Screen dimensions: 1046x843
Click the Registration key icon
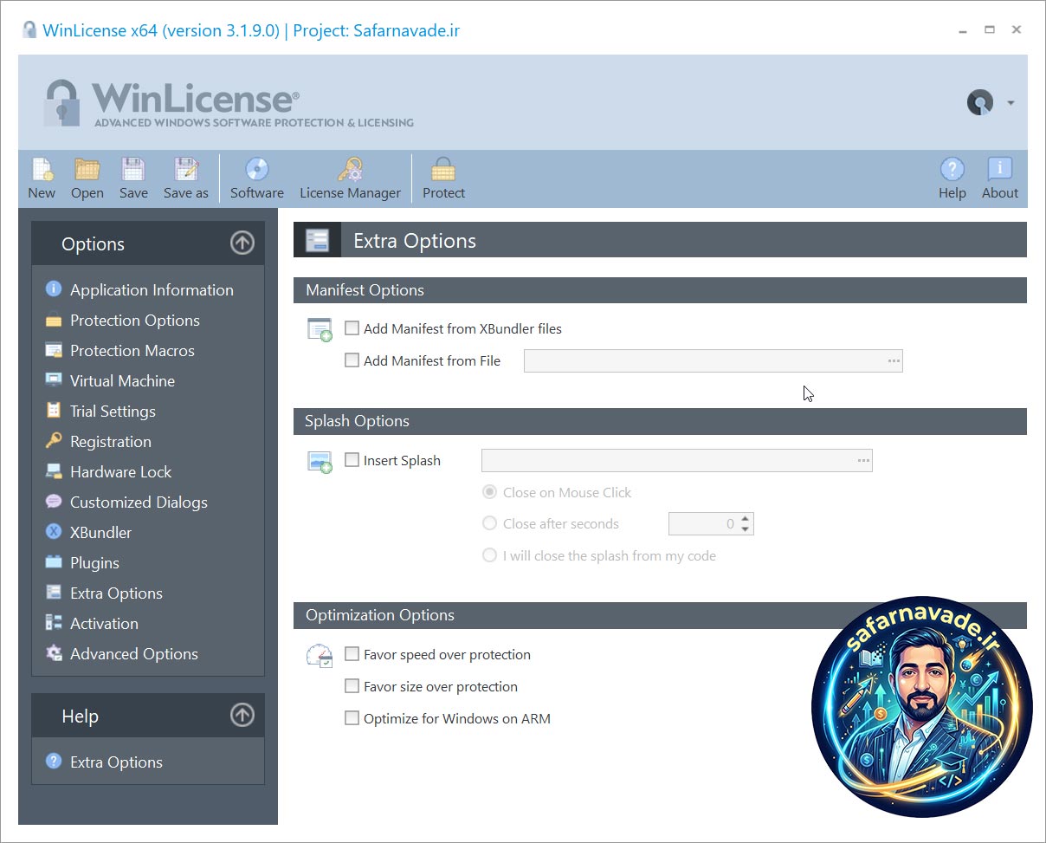(54, 441)
